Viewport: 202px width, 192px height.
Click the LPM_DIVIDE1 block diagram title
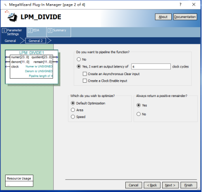32,53
